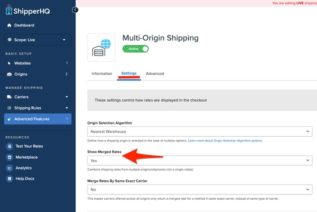
Task: Open Origin Selection Algorithm dropdown
Action: coord(199,131)
